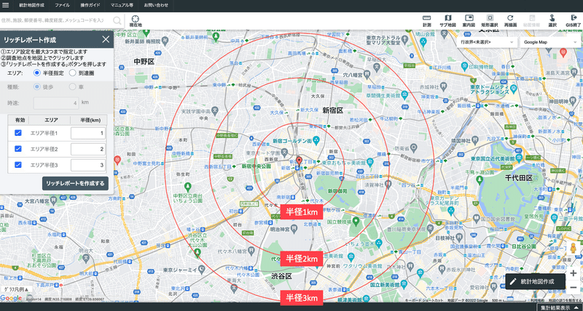The image size is (583, 311).
Task: Open the 案内図 guide map tool
Action: tap(469, 21)
